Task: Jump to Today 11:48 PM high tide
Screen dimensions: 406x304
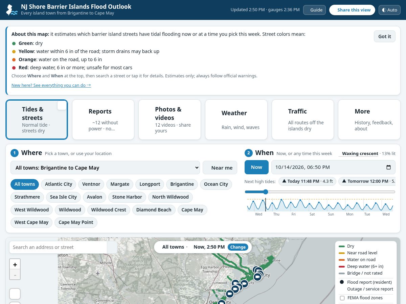Action: point(308,181)
